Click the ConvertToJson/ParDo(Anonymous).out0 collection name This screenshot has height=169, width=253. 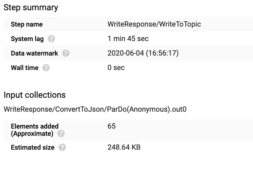tap(95, 109)
